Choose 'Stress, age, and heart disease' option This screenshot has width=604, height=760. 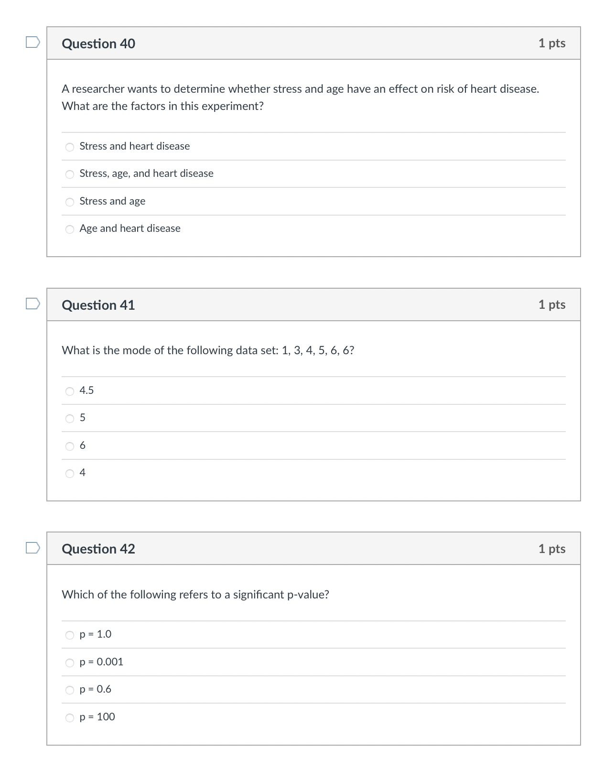(70, 174)
